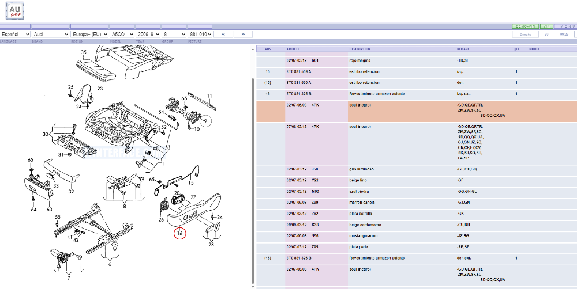Click part number 15 label in diagram
The width and height of the screenshot is (577, 289).
[x=190, y=182]
